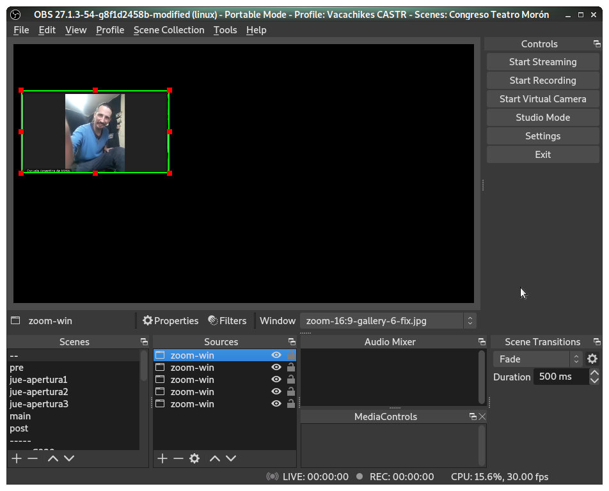The image size is (609, 491).
Task: Open Filters for the zoom-win source
Action: pyautogui.click(x=226, y=320)
